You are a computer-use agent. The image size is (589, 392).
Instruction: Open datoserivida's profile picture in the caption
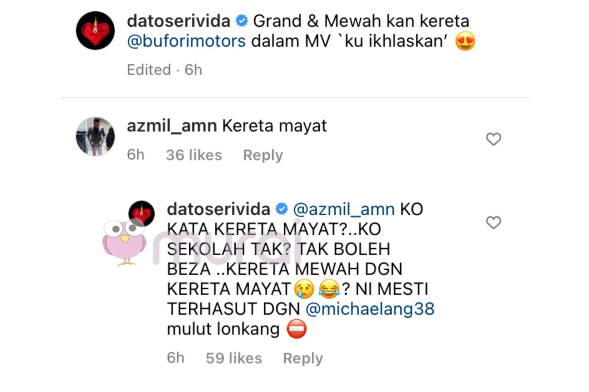[95, 31]
